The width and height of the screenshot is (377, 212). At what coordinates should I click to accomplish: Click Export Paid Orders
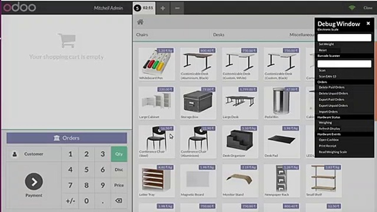tap(331, 100)
